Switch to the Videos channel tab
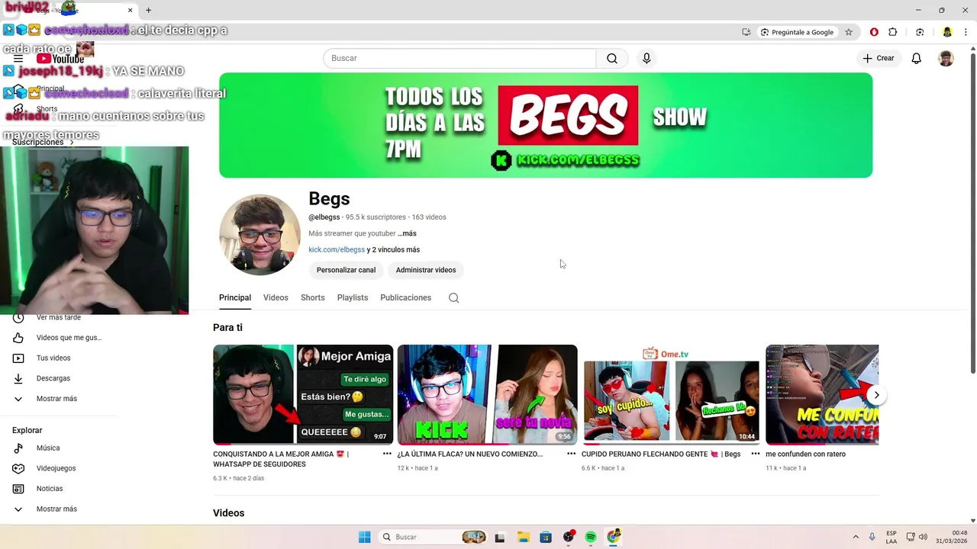977x549 pixels. [276, 298]
